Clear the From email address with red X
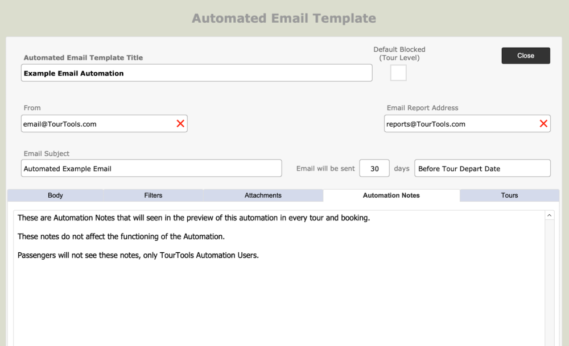 pyautogui.click(x=180, y=123)
